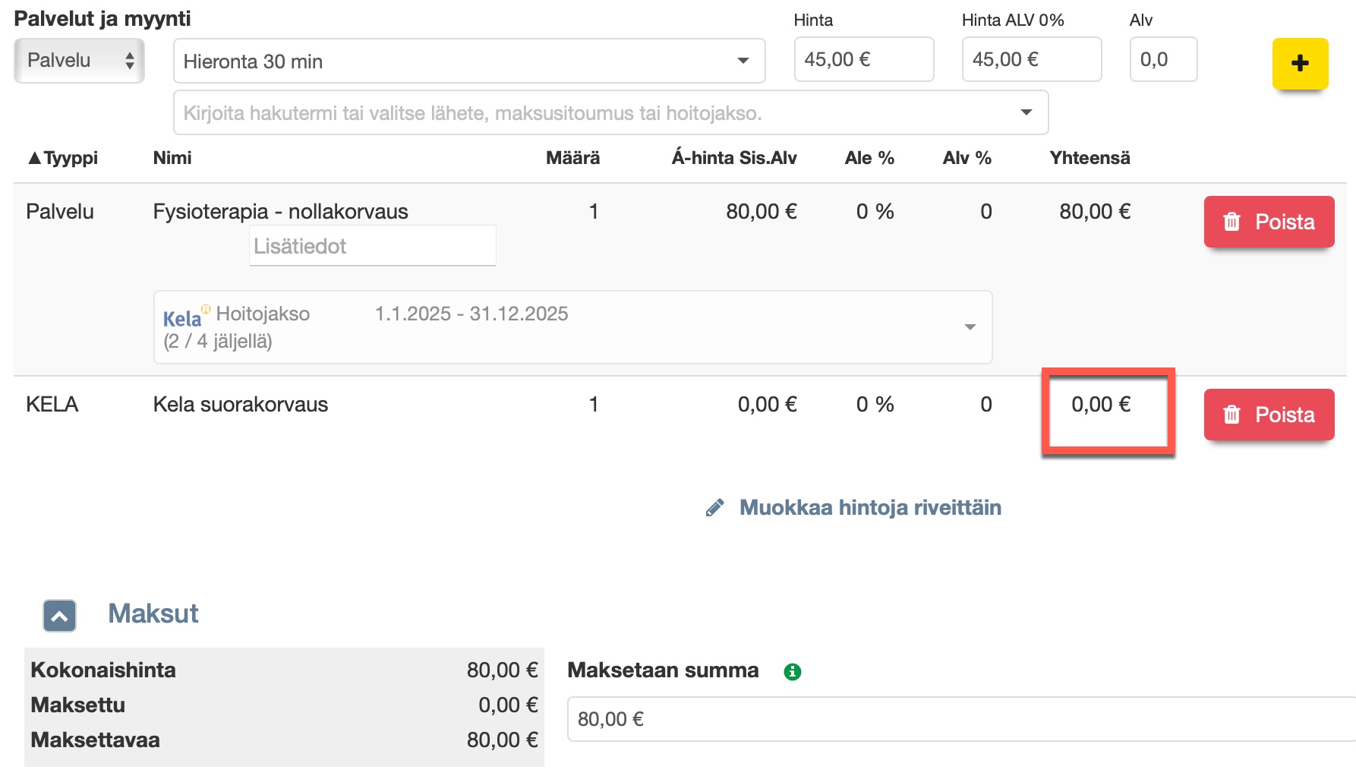Click the Alv percentage field
Image resolution: width=1356 pixels, height=776 pixels.
1162,60
